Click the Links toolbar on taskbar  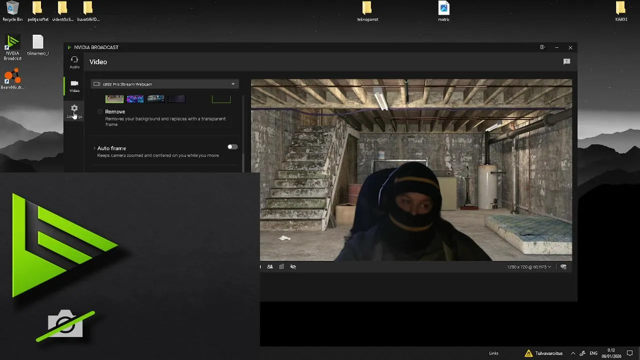493,353
